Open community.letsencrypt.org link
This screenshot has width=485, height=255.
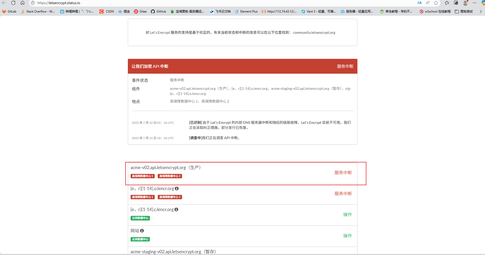pyautogui.click(x=314, y=32)
